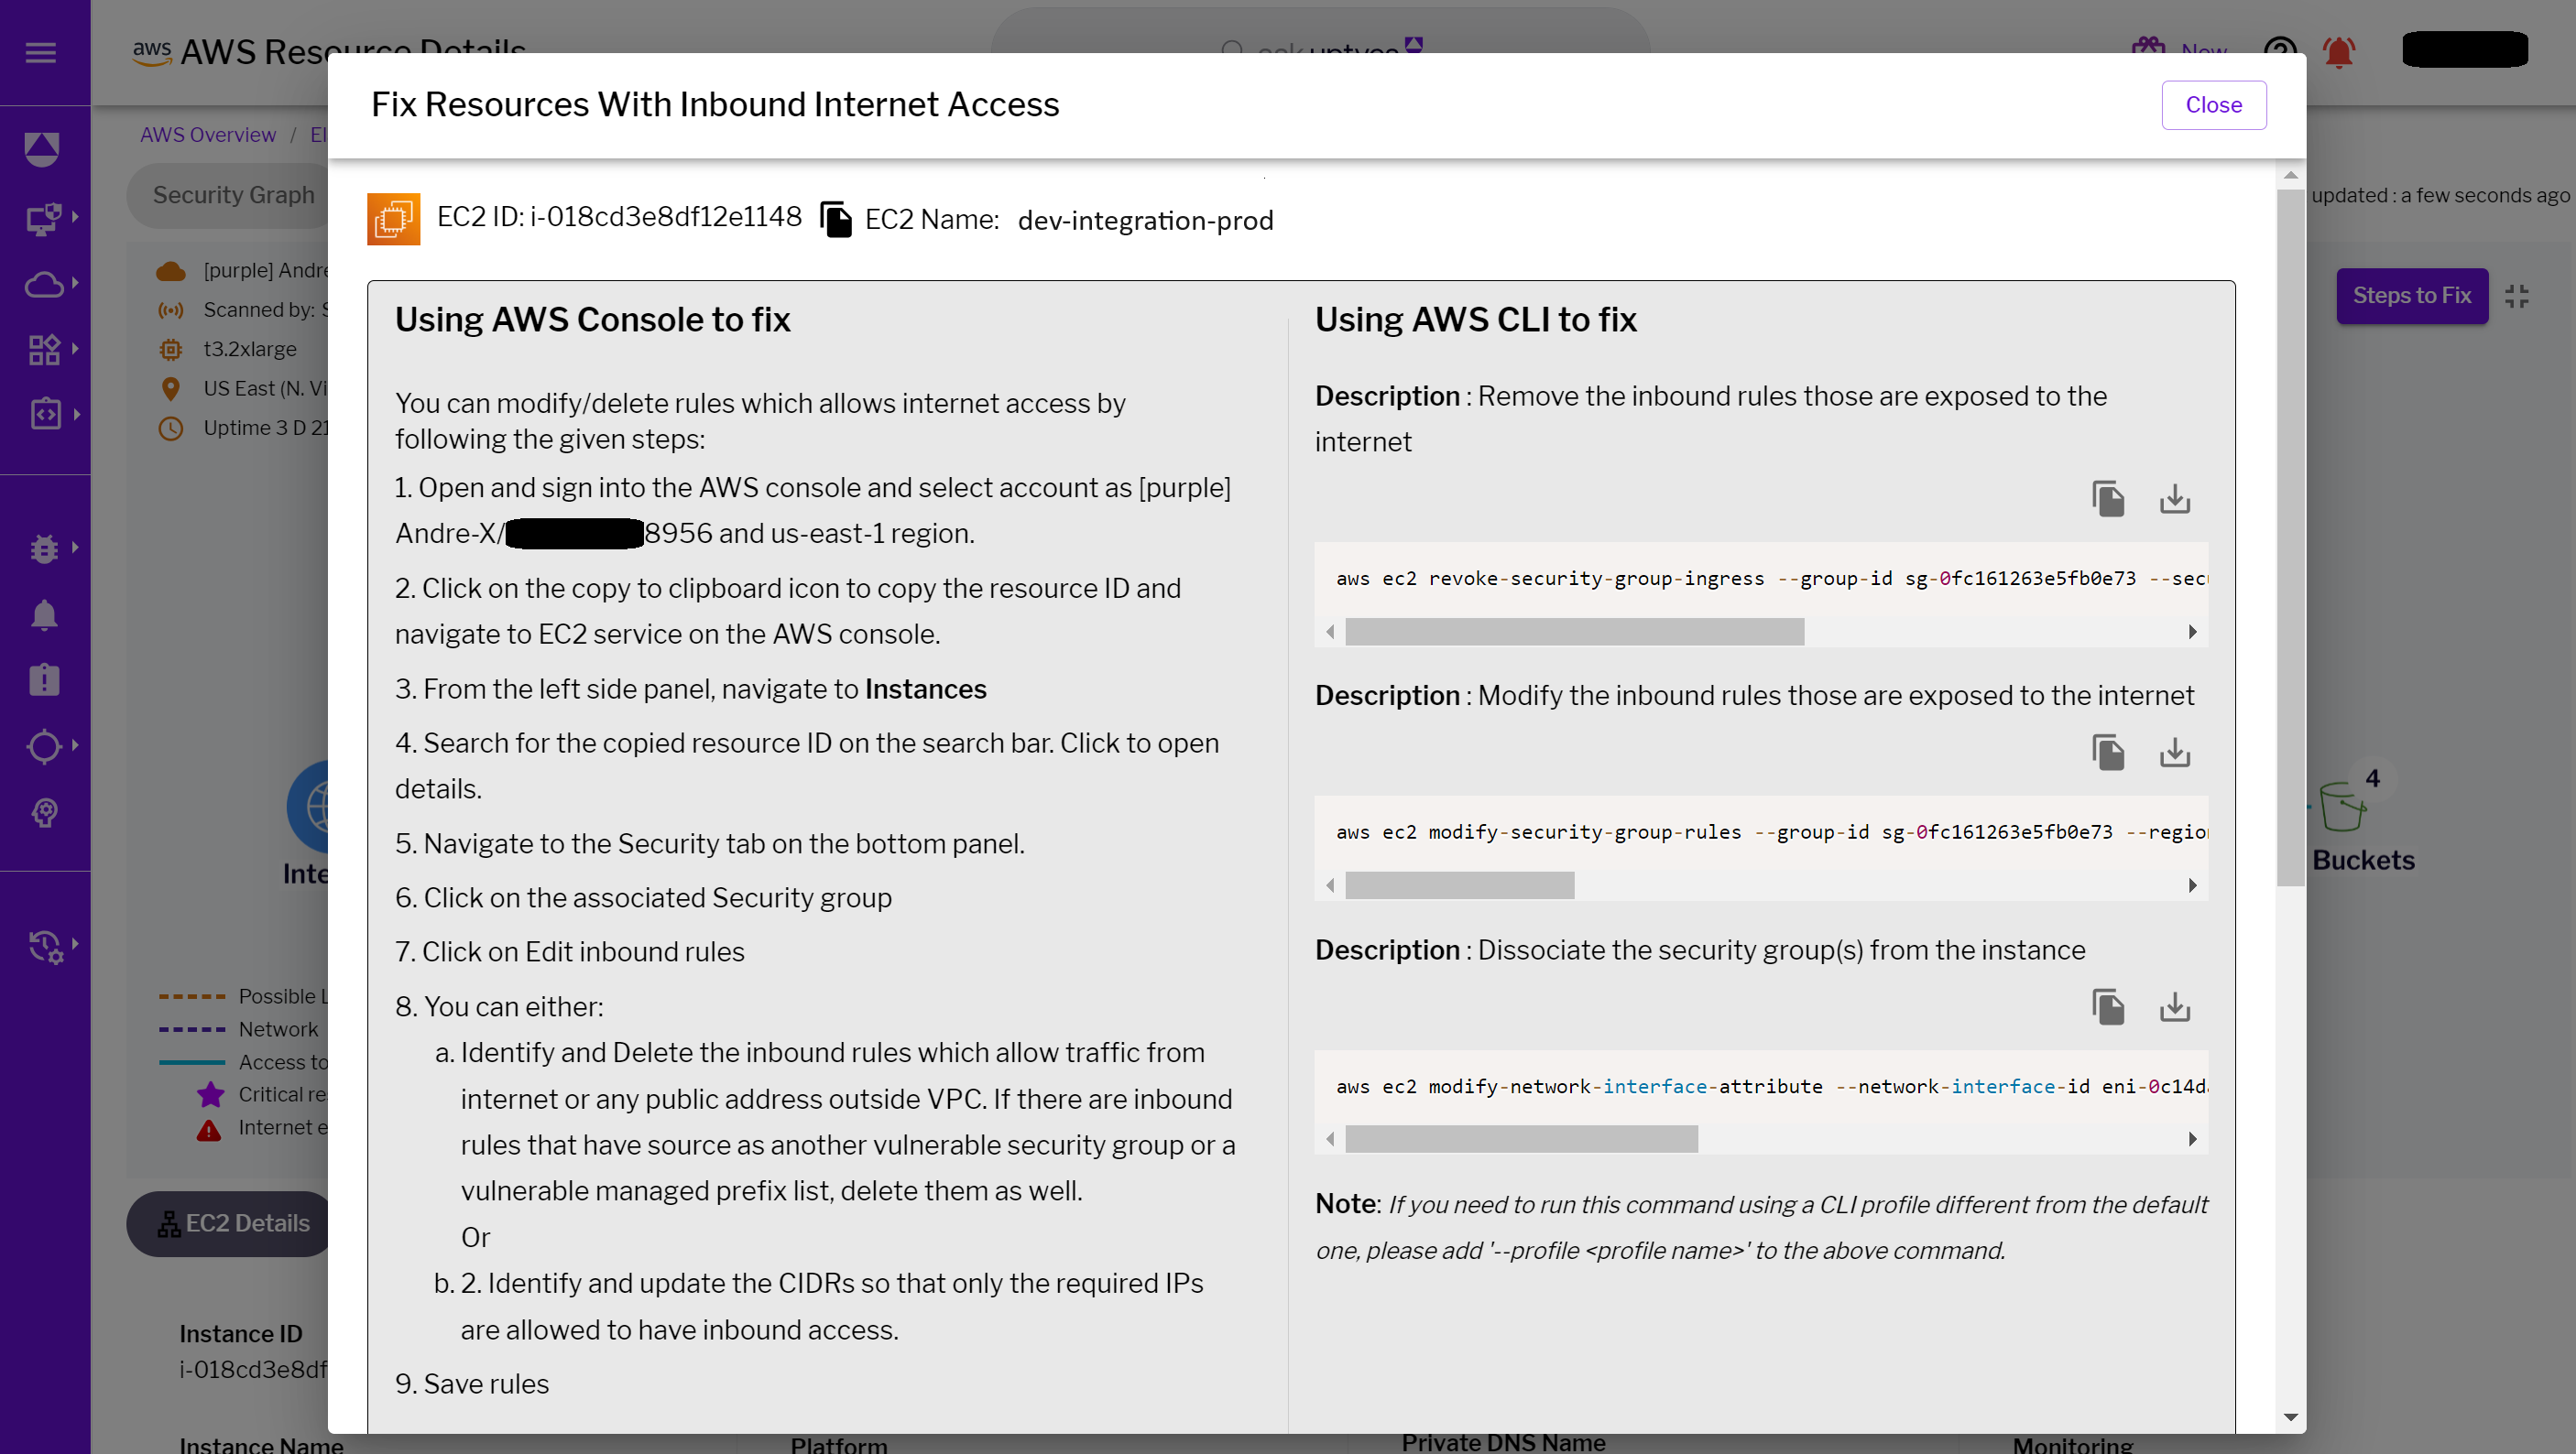
Task: Expand the remediation sync chevron at sidebar bottom
Action: coord(75,945)
